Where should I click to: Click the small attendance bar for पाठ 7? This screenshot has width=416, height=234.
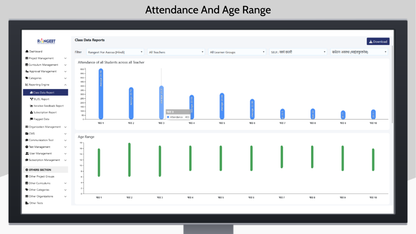point(283,114)
